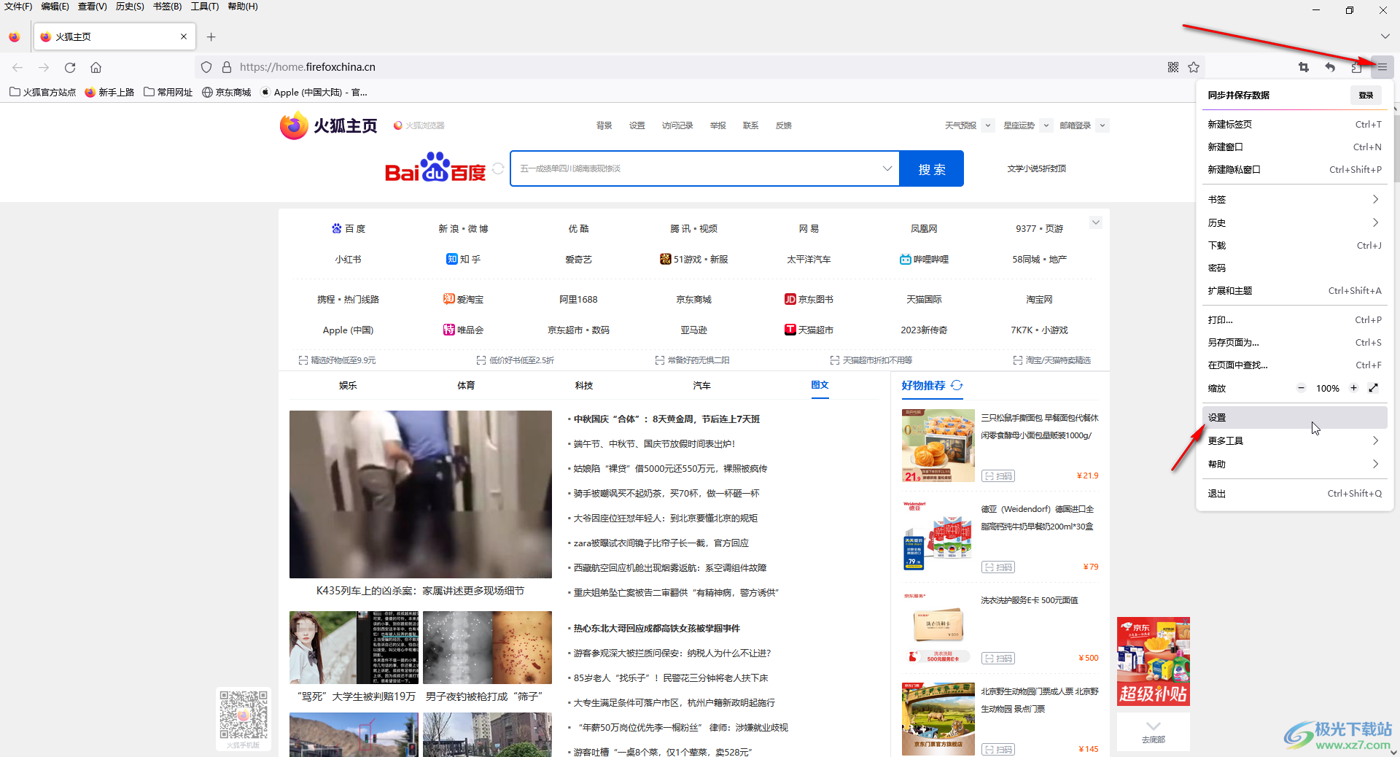Open the 新手上路 bookmark

coord(109,92)
